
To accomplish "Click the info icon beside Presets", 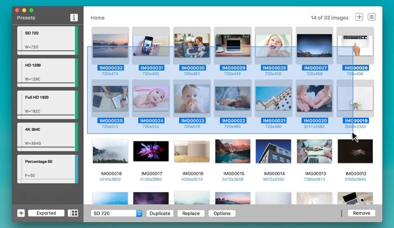I will point(74,17).
